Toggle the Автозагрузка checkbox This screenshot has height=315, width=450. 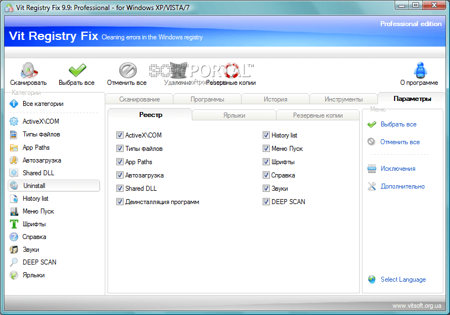(120, 175)
